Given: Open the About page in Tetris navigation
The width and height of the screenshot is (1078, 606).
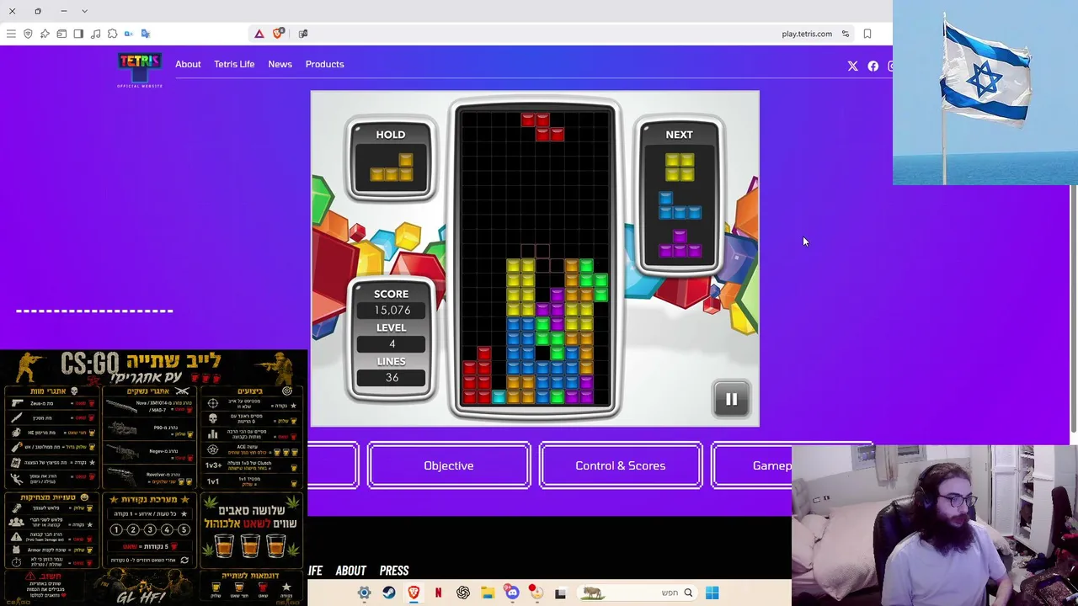Looking at the screenshot, I should pyautogui.click(x=188, y=64).
